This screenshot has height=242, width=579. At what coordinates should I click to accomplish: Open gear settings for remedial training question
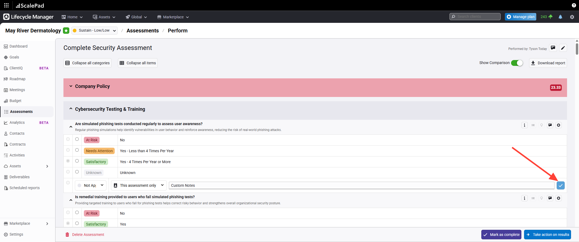point(559,198)
